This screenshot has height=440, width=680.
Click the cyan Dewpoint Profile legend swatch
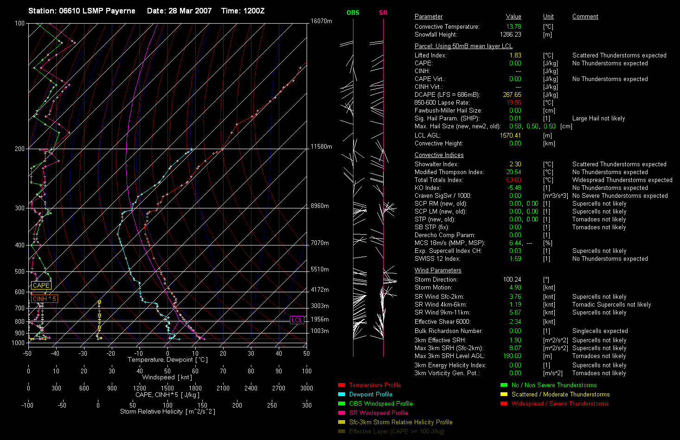coord(341,394)
